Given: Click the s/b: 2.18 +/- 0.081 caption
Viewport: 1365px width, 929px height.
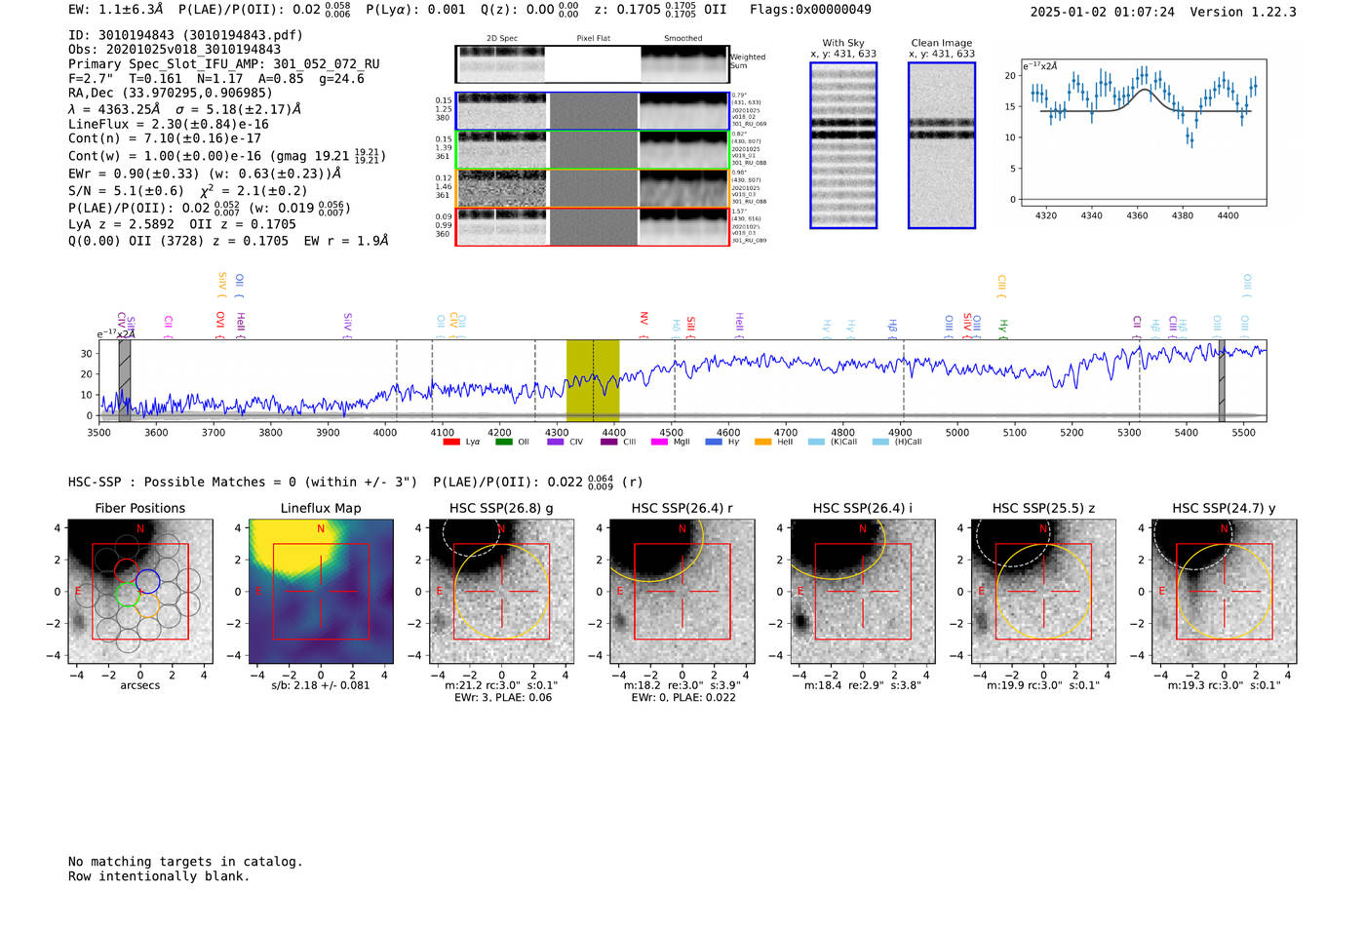Looking at the screenshot, I should point(321,685).
